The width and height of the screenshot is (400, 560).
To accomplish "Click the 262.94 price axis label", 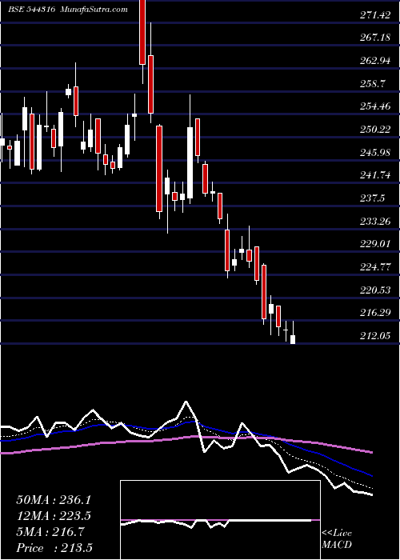I will tap(375, 60).
